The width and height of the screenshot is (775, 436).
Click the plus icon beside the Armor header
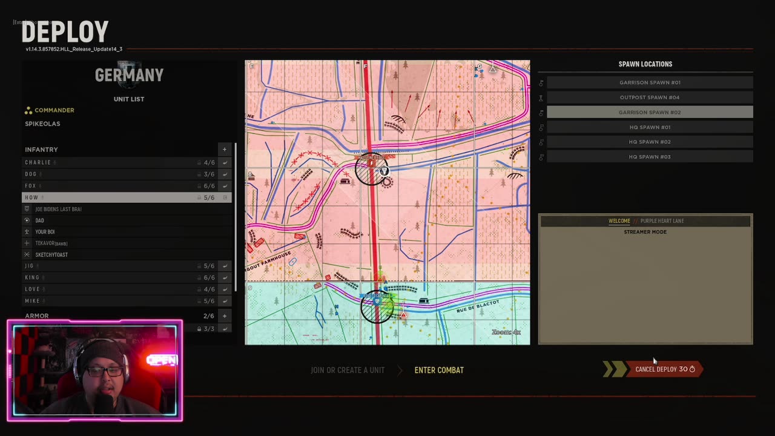(225, 316)
